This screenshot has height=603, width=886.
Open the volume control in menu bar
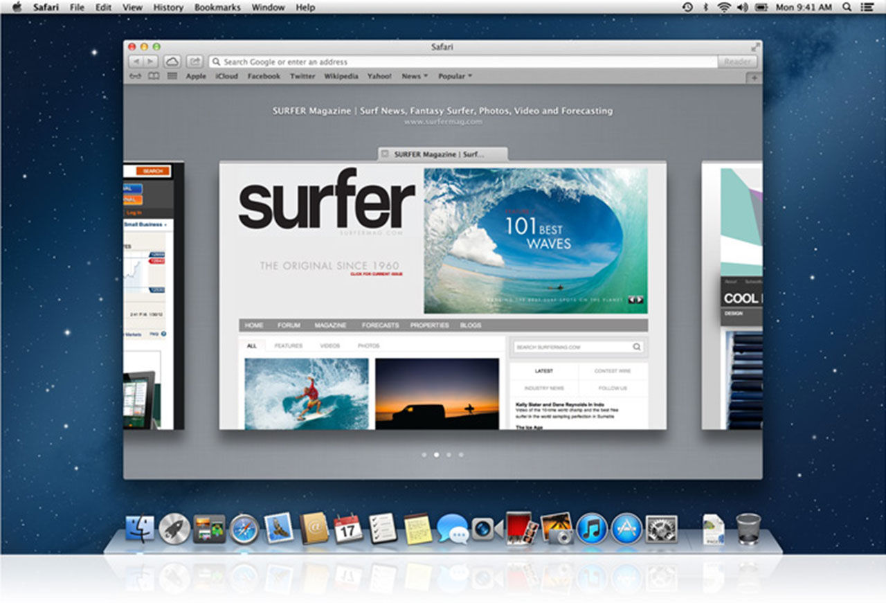[x=743, y=7]
